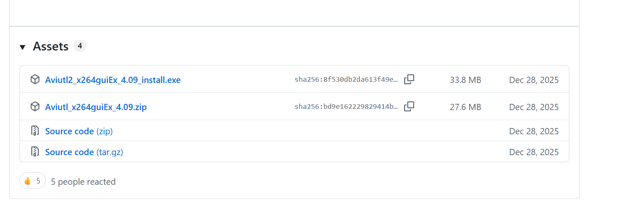
Task: Copy sha256 hash of the install.exe
Action: (x=409, y=79)
